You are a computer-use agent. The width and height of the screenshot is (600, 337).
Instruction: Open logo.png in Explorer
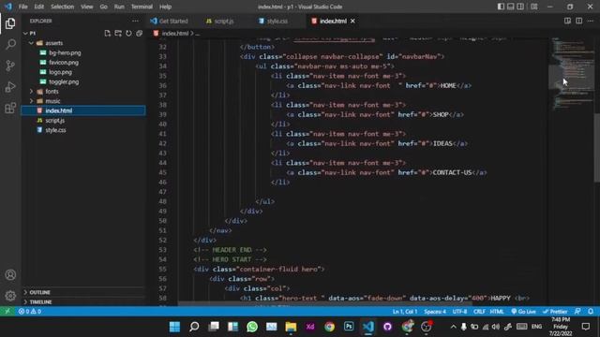60,72
